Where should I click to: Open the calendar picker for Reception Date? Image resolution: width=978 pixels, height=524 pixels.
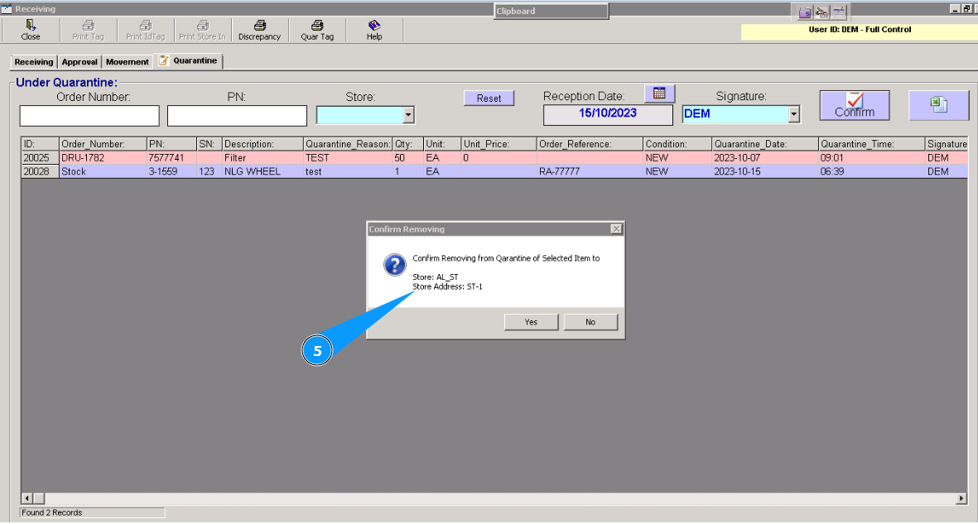[659, 93]
